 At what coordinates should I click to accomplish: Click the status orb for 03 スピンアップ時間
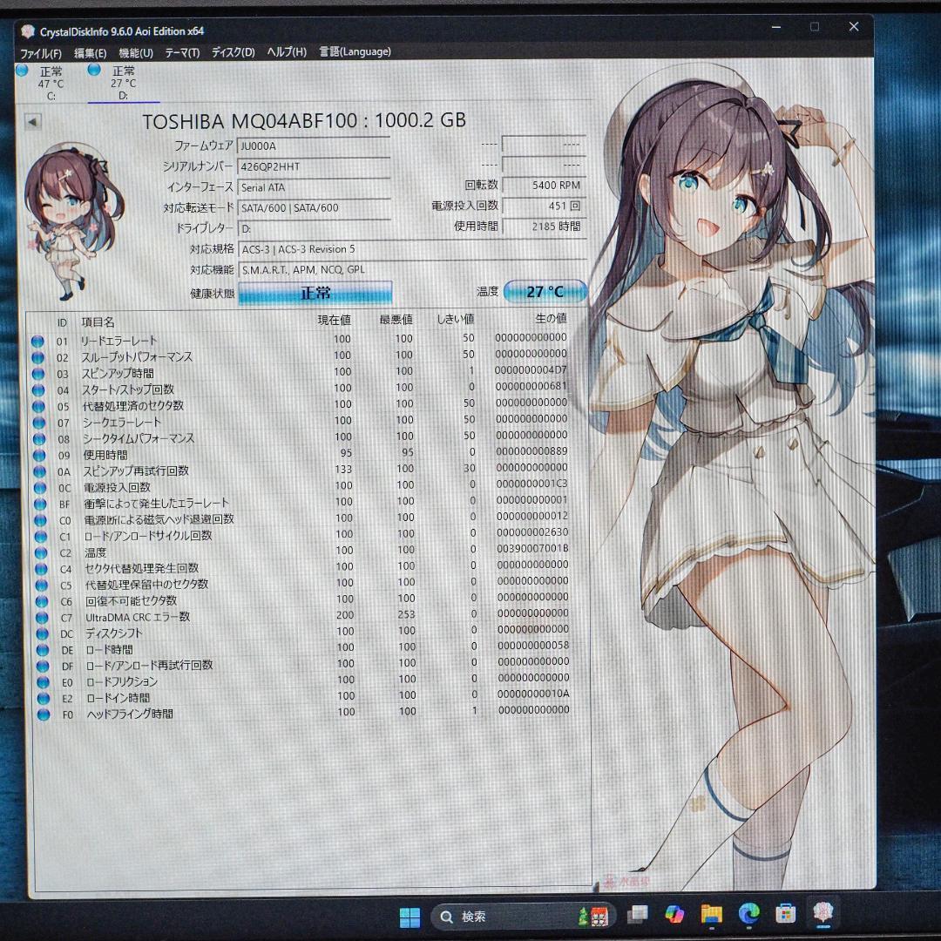[x=38, y=374]
